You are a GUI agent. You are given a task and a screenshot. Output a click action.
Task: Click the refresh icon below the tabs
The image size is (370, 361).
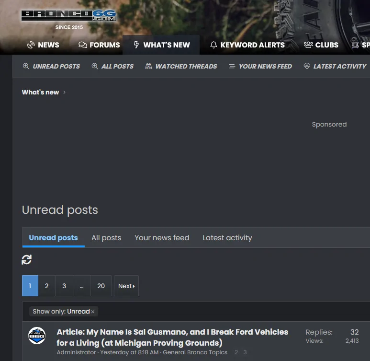[x=27, y=259]
